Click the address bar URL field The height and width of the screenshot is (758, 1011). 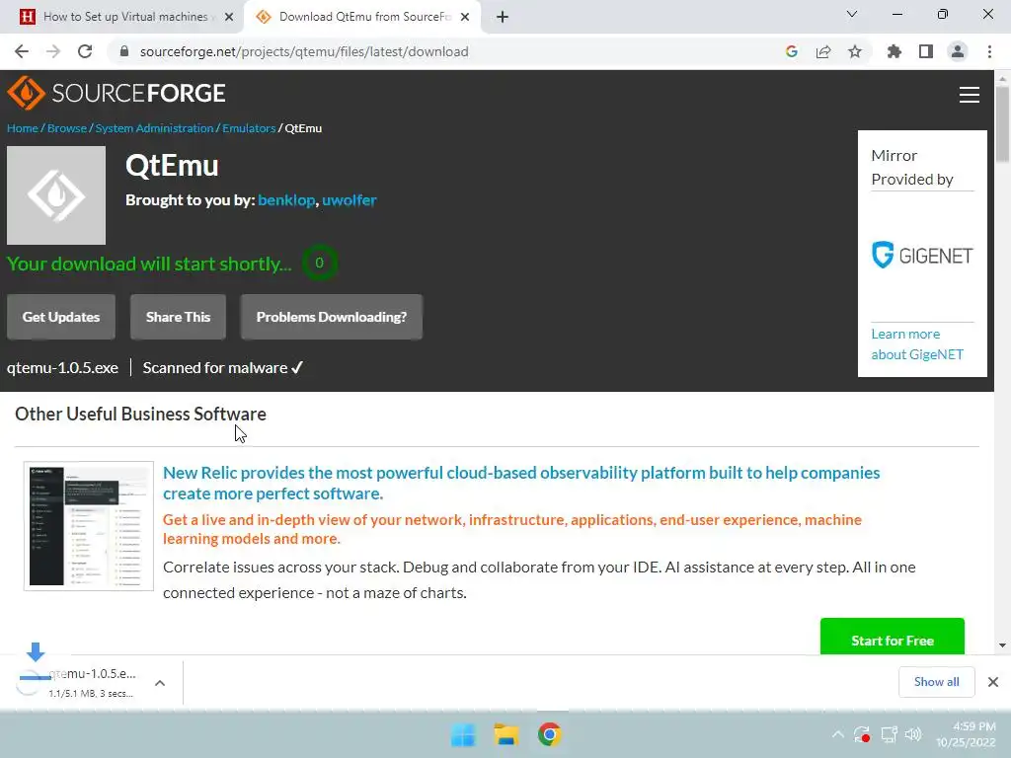pyautogui.click(x=445, y=51)
